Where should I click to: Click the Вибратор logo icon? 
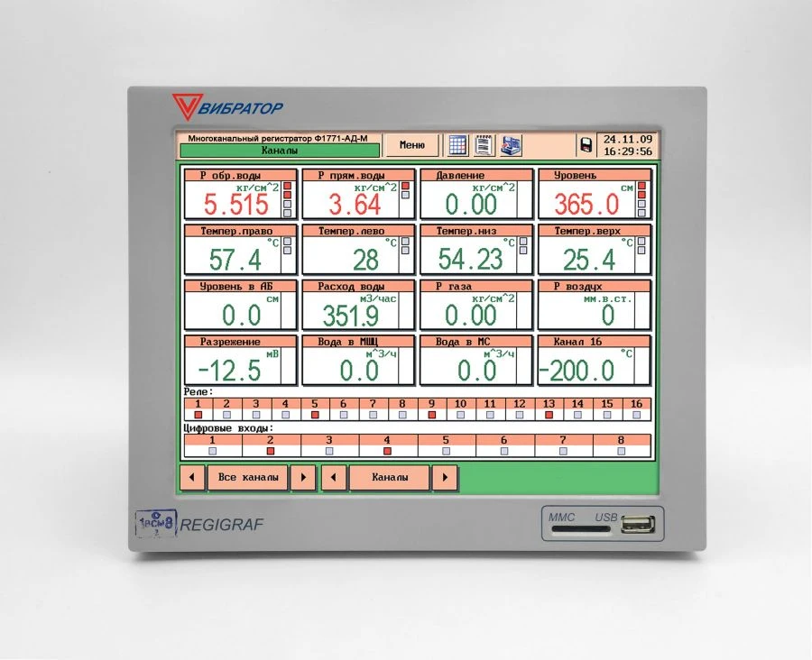coord(189,105)
